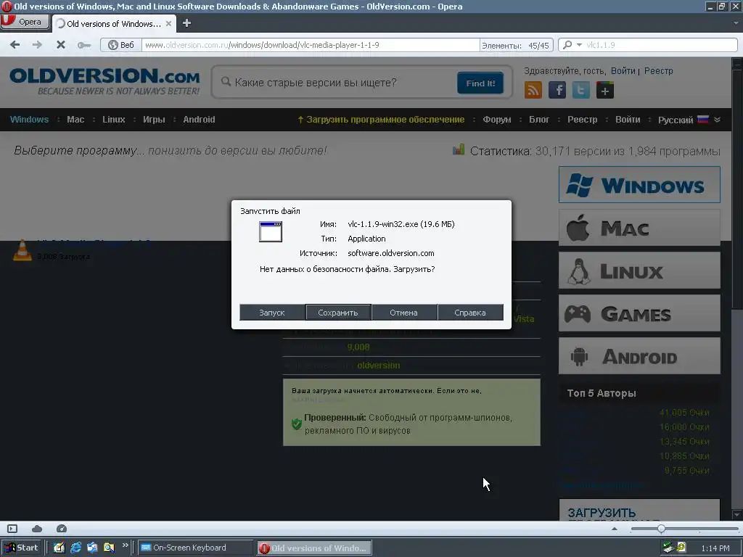Click Реестр link in the top greeting
The image size is (743, 557).
pos(658,70)
